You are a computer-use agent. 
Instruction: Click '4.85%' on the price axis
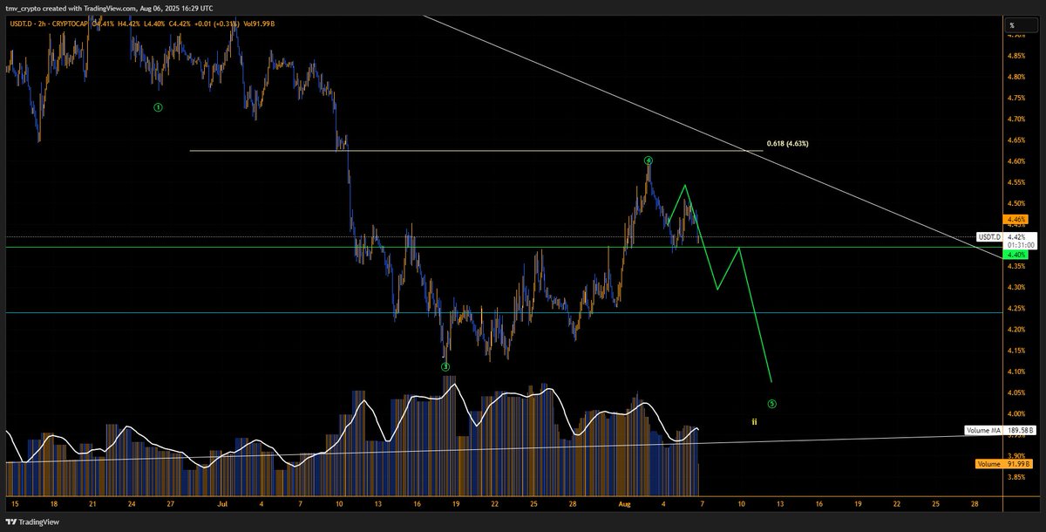click(1016, 56)
